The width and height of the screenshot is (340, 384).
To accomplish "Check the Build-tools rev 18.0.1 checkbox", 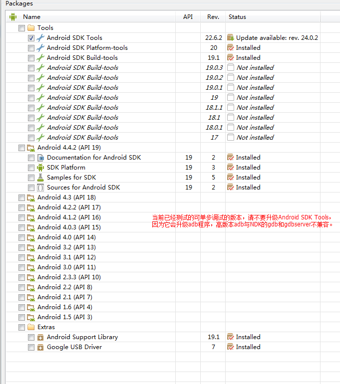I will coord(31,128).
